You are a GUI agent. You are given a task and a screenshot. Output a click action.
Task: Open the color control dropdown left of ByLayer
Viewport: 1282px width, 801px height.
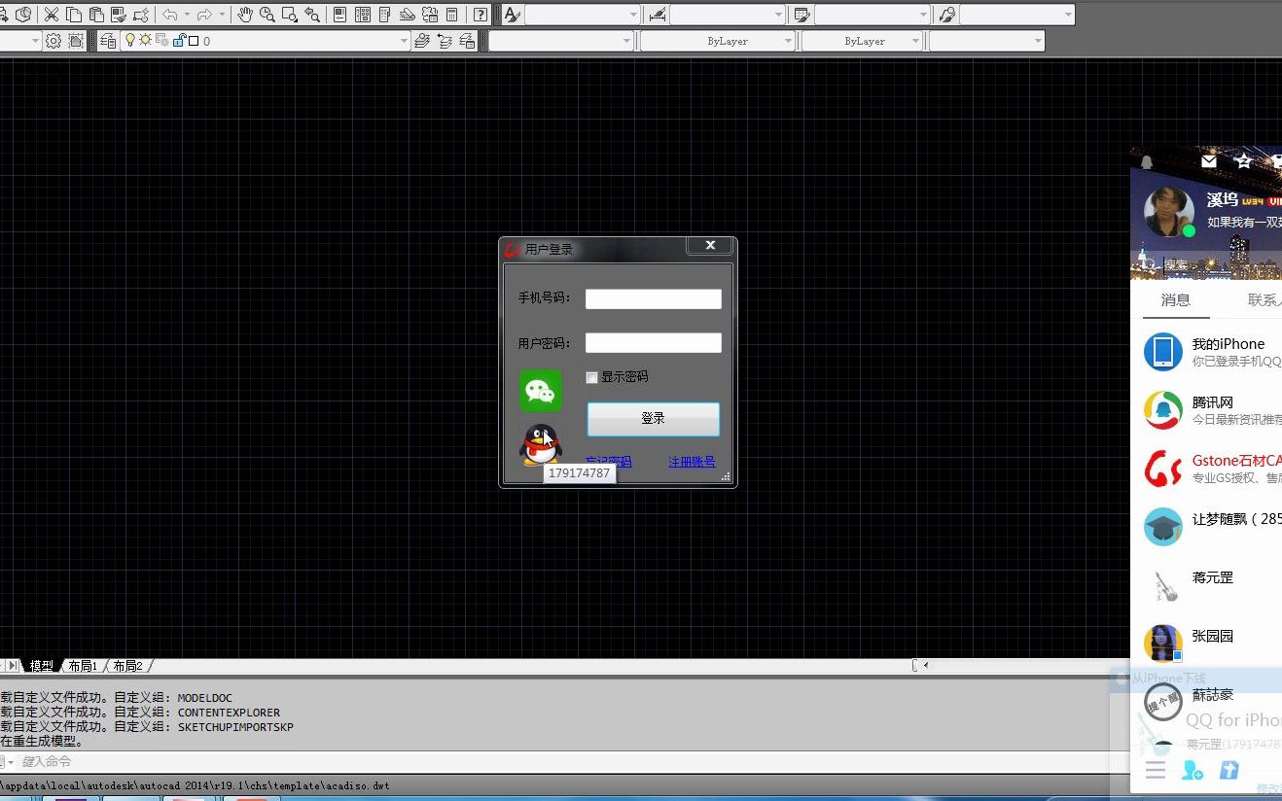click(x=626, y=41)
